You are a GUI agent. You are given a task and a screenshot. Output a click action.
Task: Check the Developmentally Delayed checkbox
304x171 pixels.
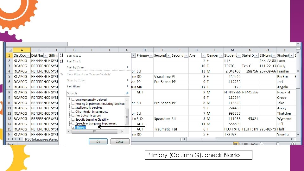pyautogui.click(x=73, y=99)
